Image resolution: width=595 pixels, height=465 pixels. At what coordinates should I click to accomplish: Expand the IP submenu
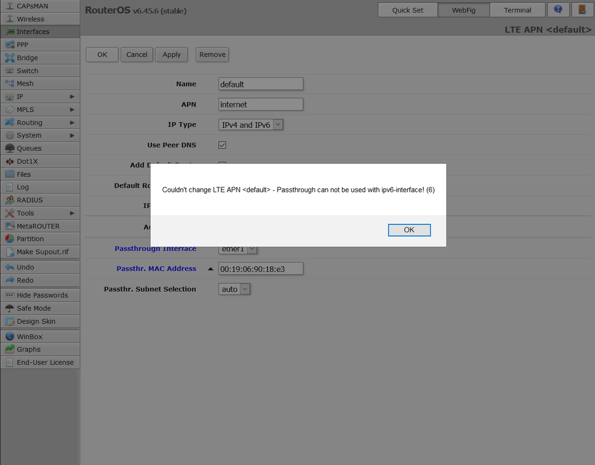pos(72,96)
